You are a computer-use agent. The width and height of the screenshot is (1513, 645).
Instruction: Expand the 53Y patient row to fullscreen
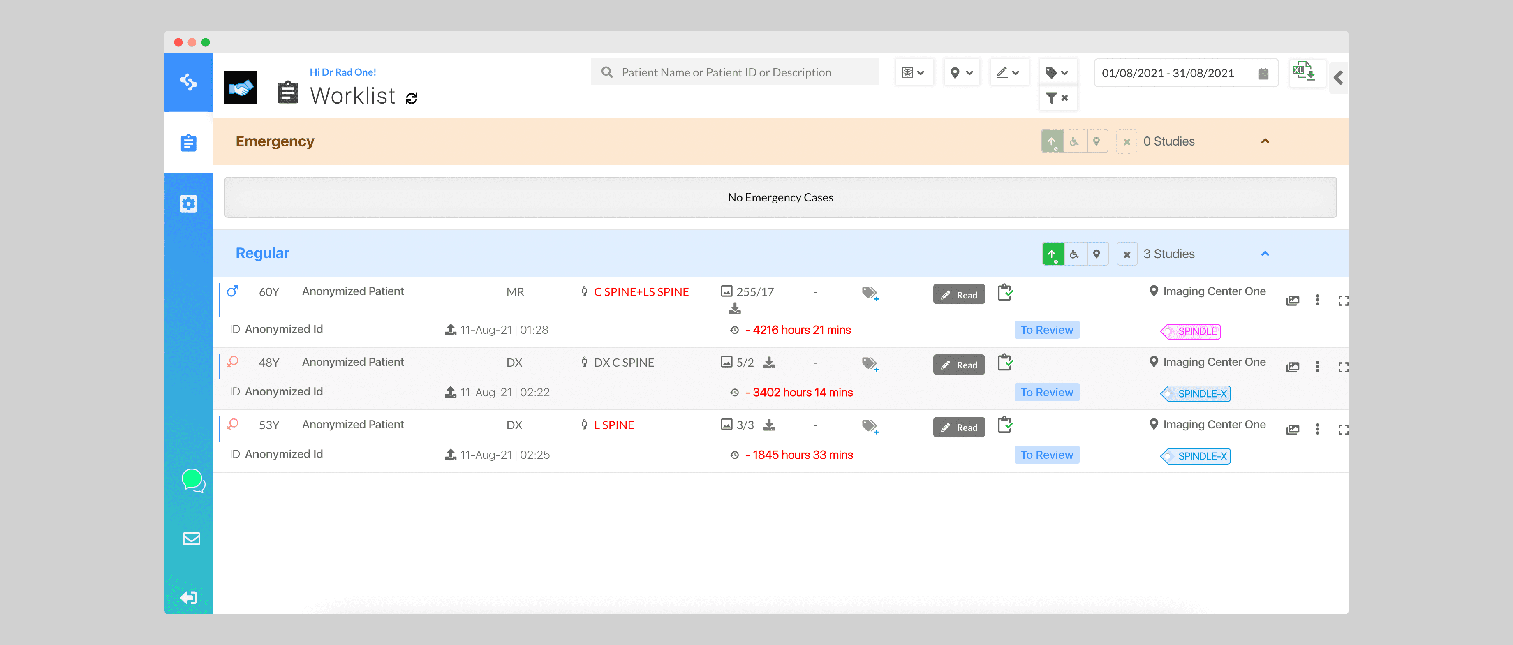pyautogui.click(x=1343, y=430)
